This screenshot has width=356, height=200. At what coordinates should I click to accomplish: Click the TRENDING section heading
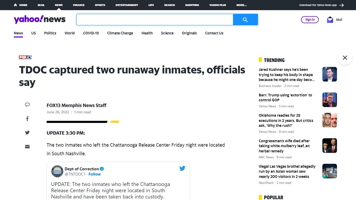pos(274,60)
